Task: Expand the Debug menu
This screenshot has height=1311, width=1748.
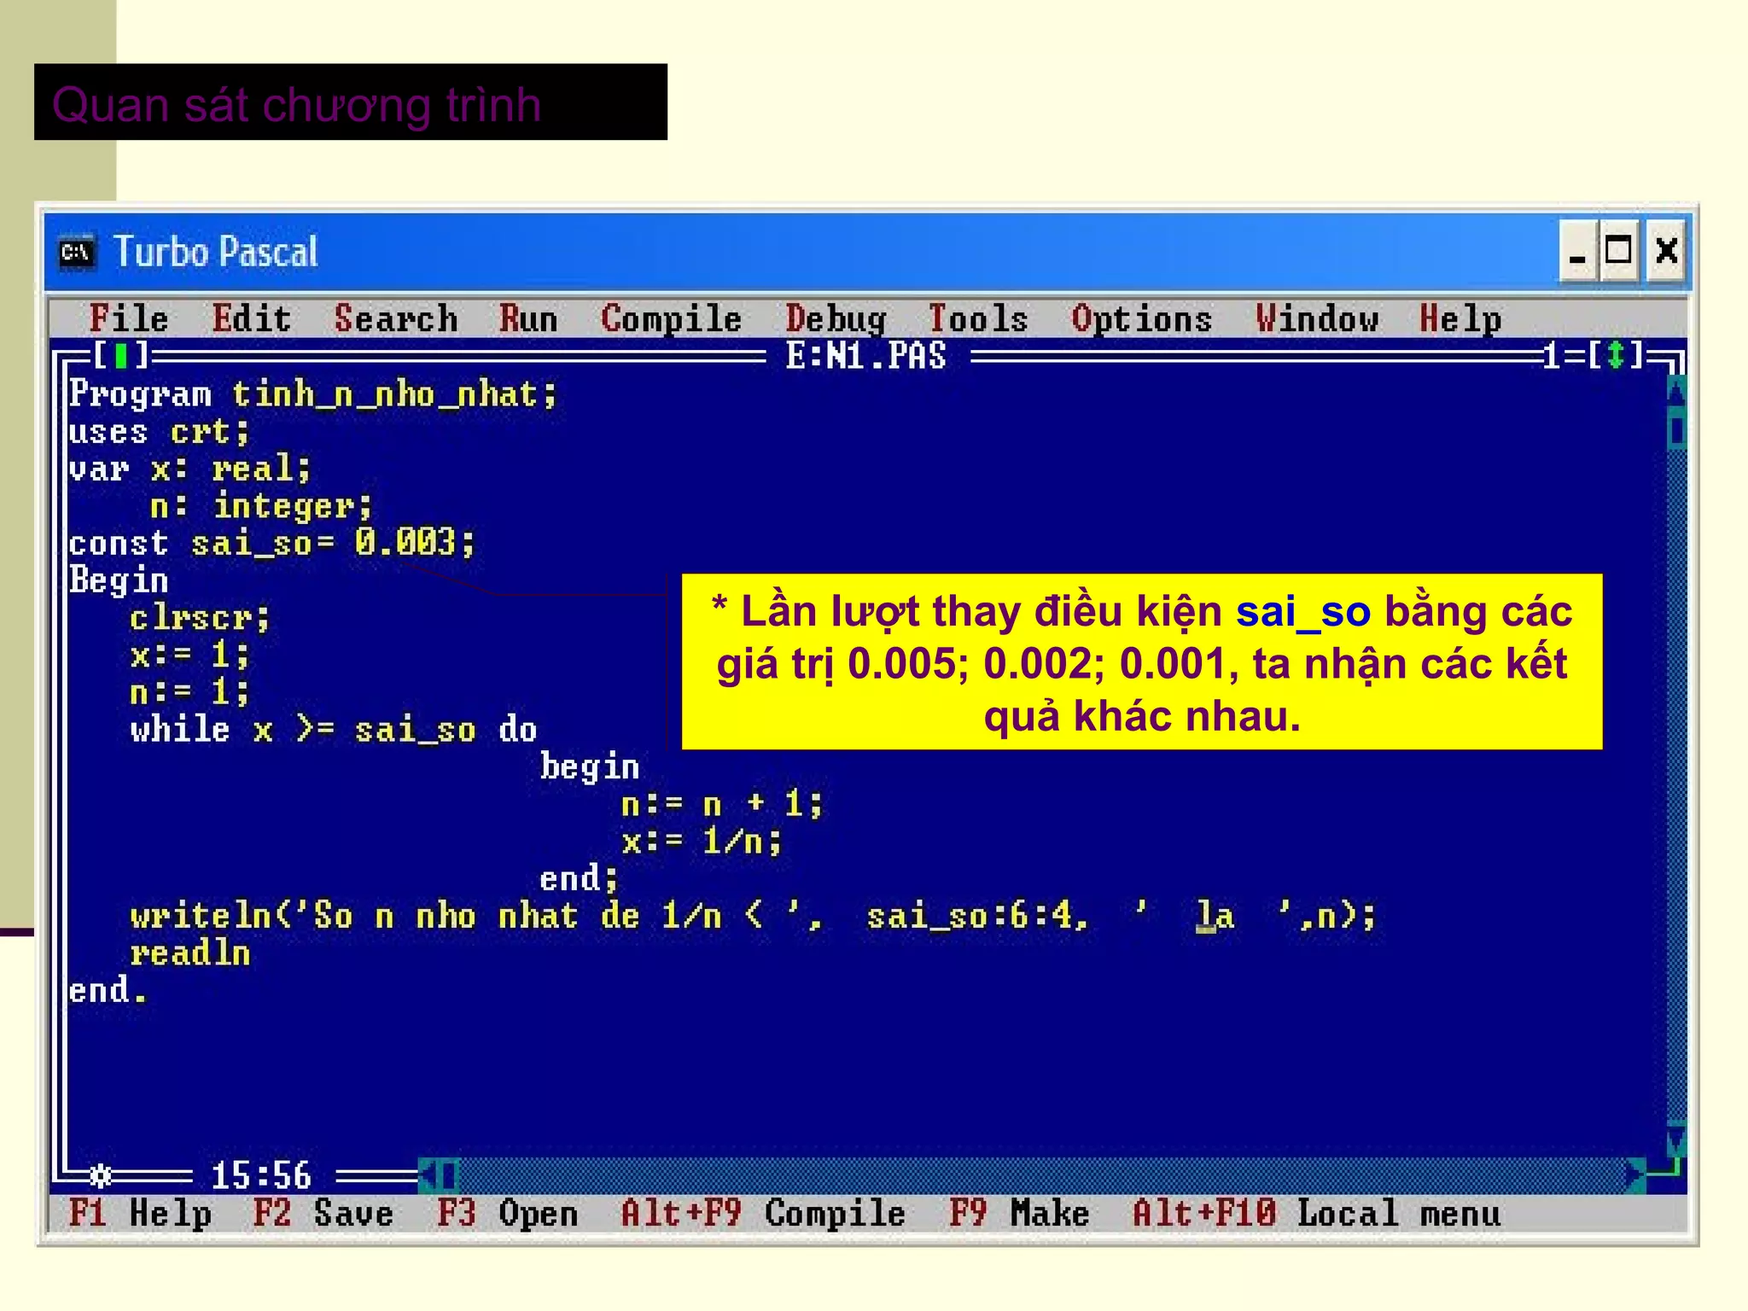Action: click(x=836, y=319)
